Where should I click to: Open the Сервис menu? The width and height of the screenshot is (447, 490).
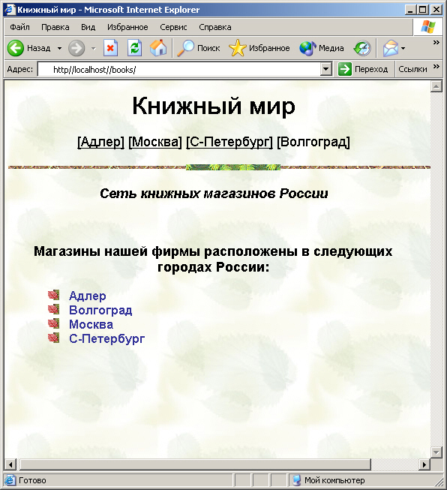173,27
